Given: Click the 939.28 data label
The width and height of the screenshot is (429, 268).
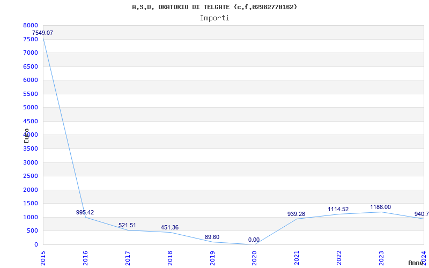Looking at the screenshot, I should click(x=297, y=214).
